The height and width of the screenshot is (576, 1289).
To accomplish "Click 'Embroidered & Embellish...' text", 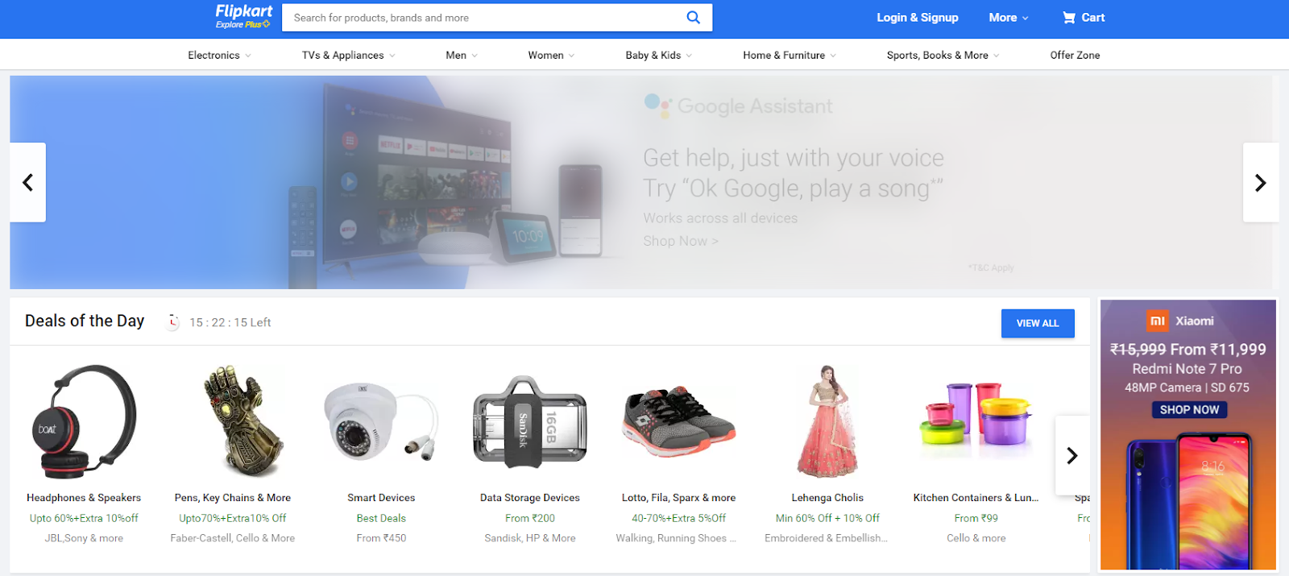I will point(827,538).
